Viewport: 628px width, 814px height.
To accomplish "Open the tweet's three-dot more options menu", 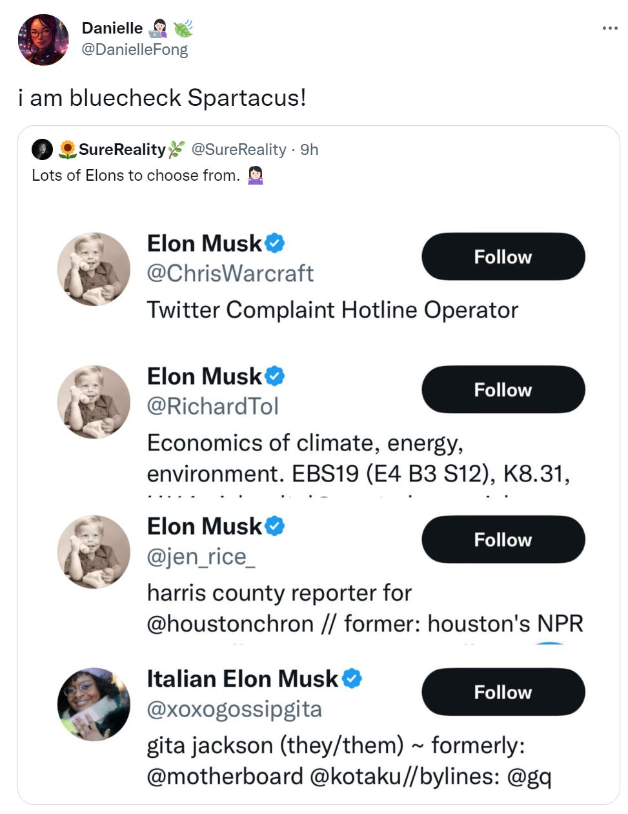I will [609, 28].
